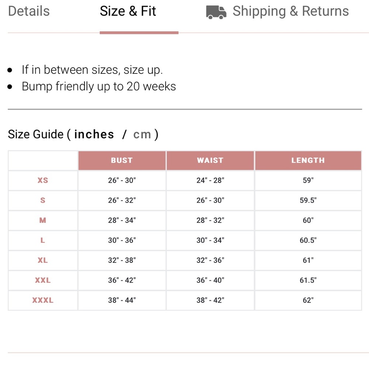Click the delivery truck icon
369x369 pixels.
[216, 12]
